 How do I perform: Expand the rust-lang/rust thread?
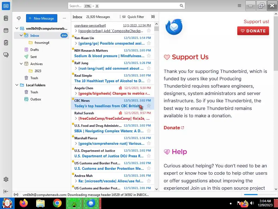pos(76,68)
